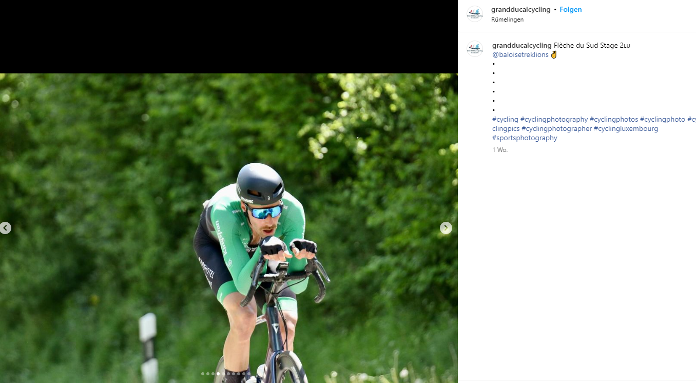Screen dimensions: 696x383
Task: Open the Rümelingen location page
Action: click(507, 20)
